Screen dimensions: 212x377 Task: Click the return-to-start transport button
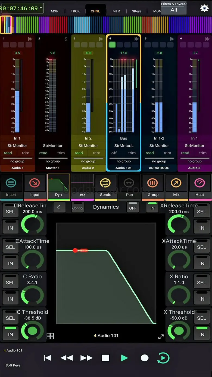pos(48,358)
